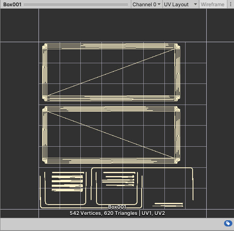Click the lower rectangular UV island

click(111, 135)
